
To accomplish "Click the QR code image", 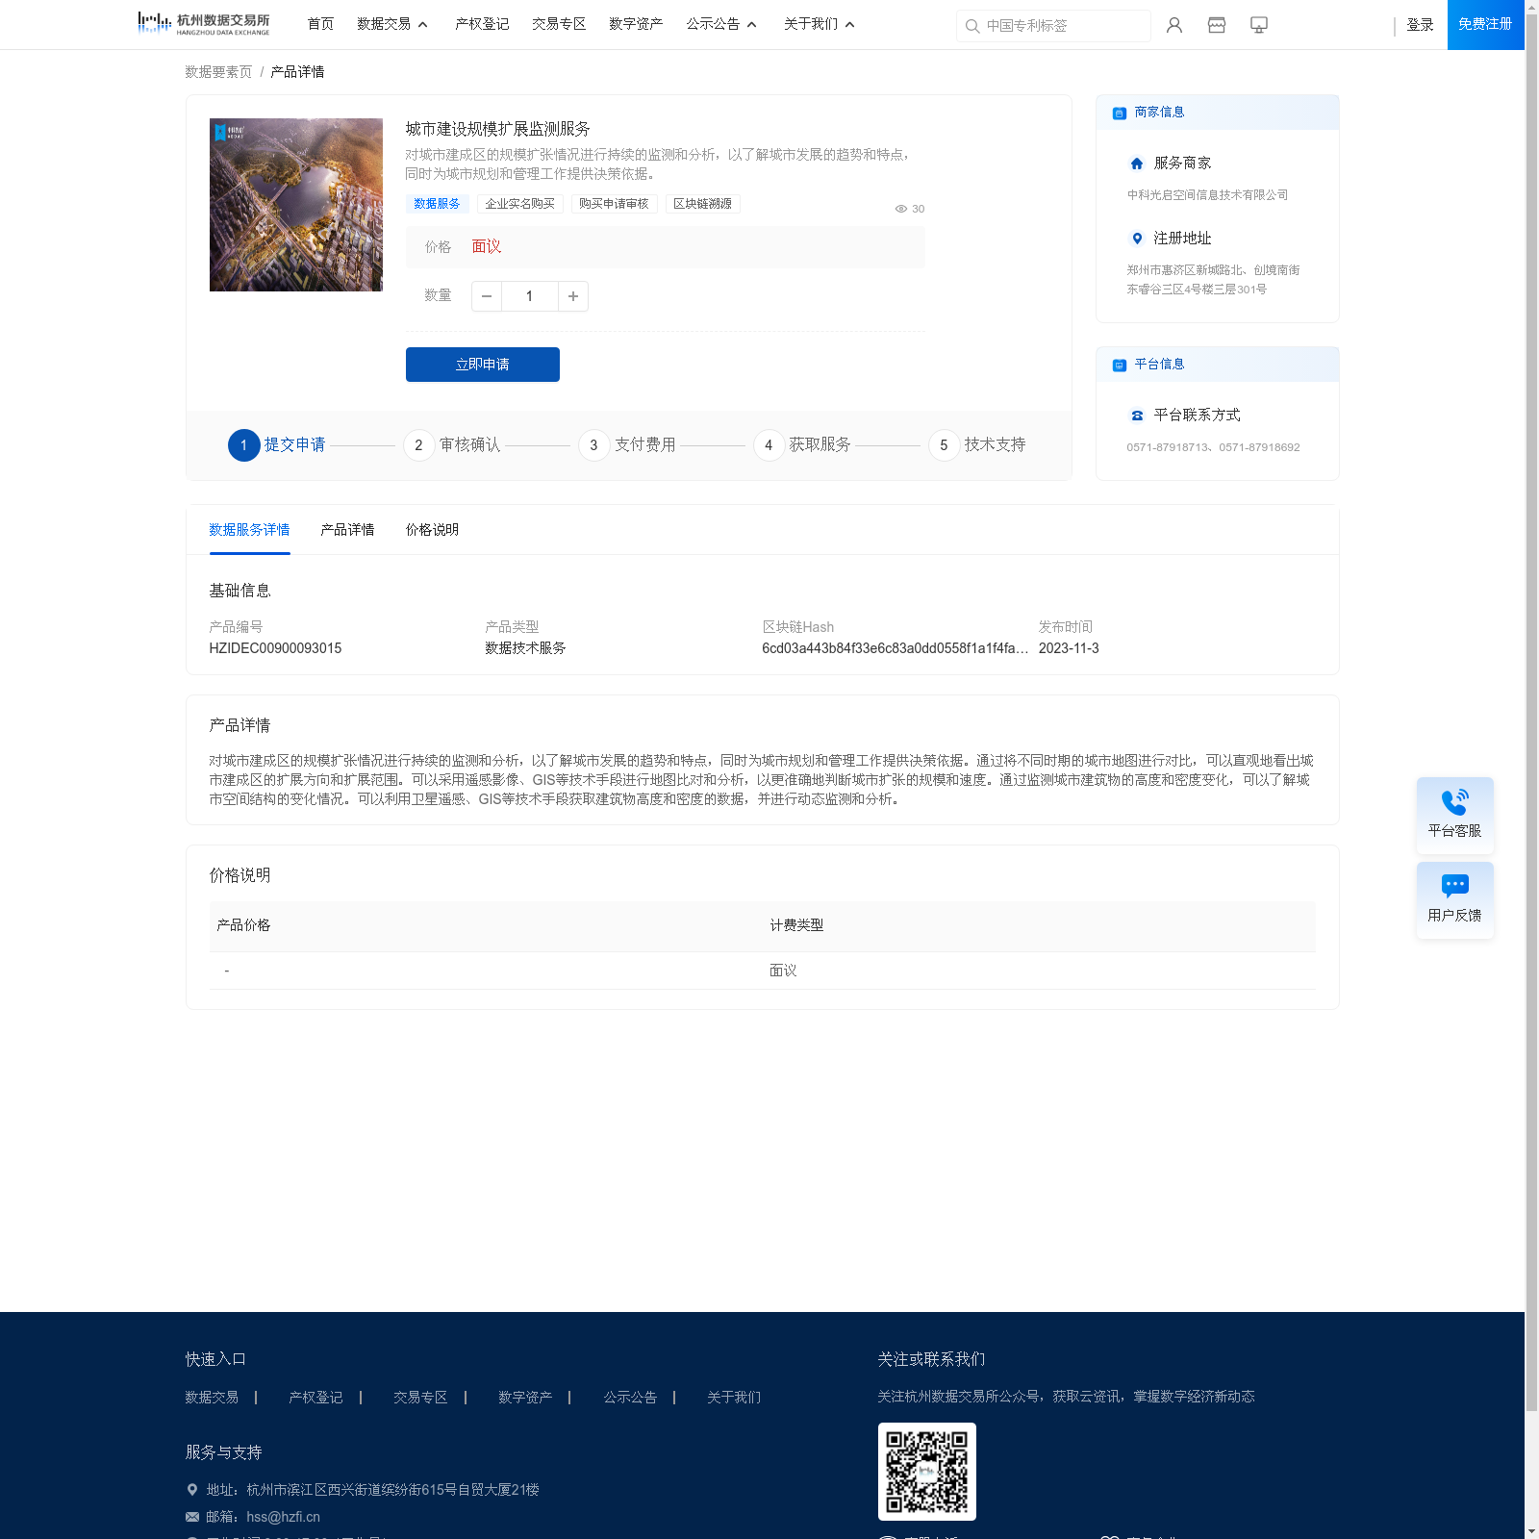I will [x=927, y=1472].
